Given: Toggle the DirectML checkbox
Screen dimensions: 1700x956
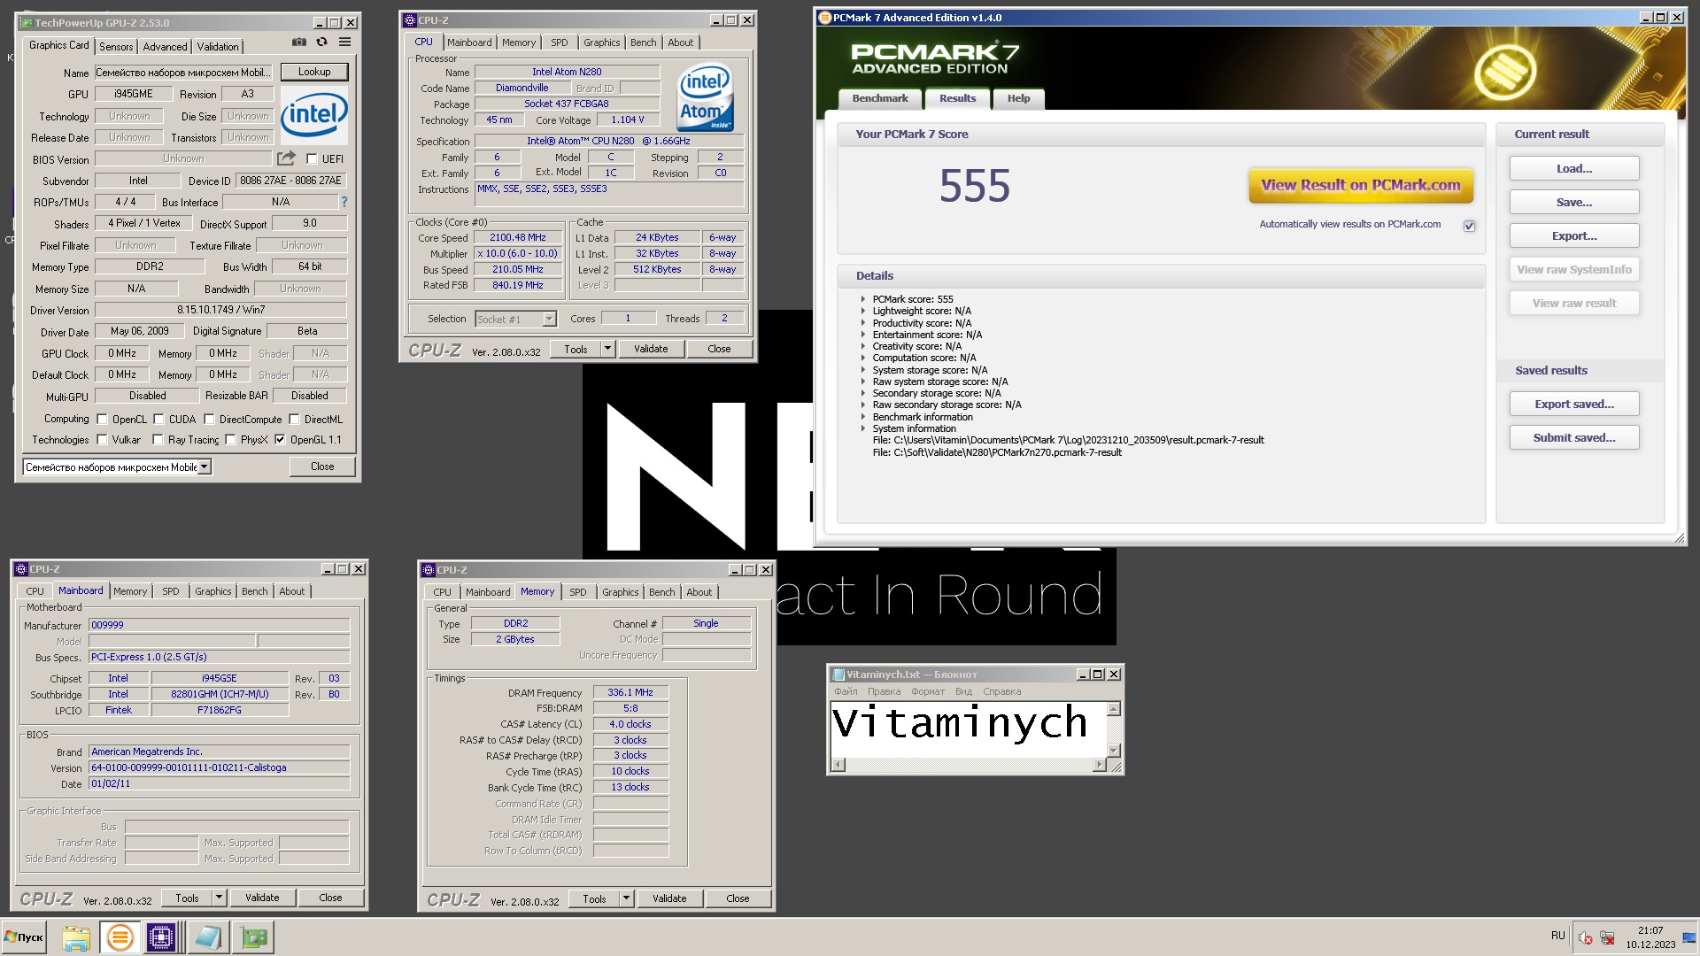Looking at the screenshot, I should tap(293, 420).
